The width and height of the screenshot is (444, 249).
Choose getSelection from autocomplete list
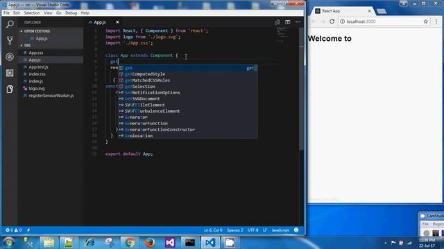pos(188,86)
